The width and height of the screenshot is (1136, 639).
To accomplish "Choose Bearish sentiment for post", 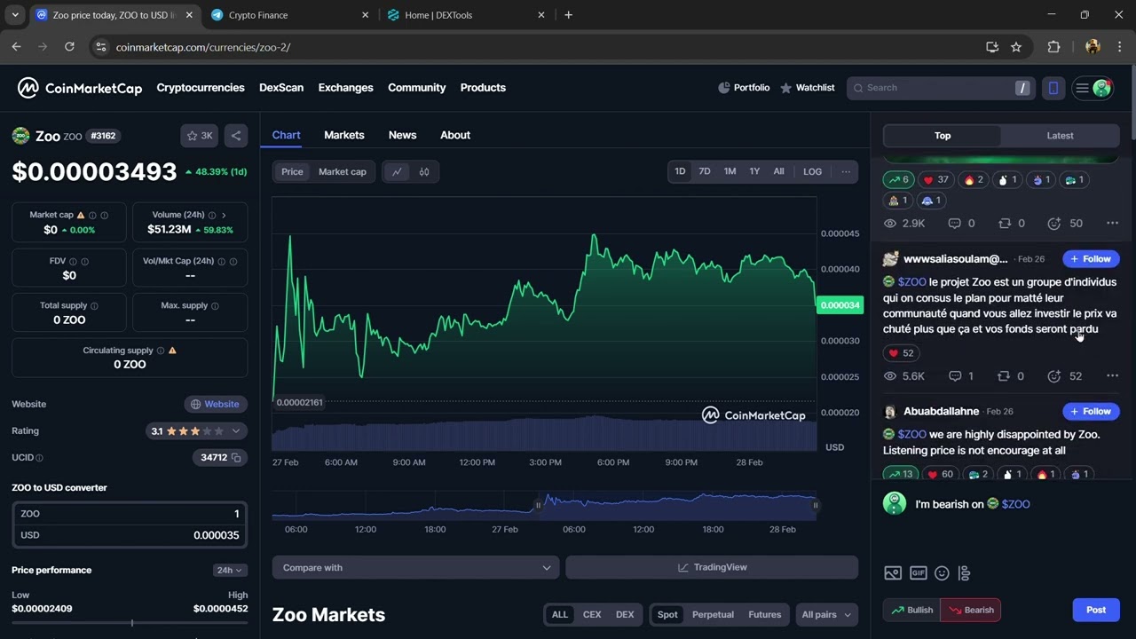I will click(x=971, y=610).
